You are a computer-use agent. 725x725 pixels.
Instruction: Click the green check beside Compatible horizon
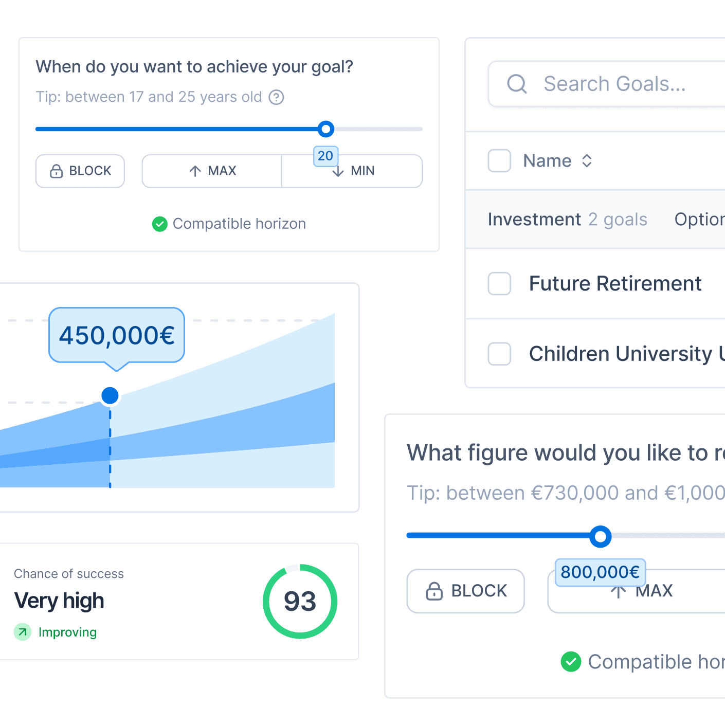coord(159,224)
